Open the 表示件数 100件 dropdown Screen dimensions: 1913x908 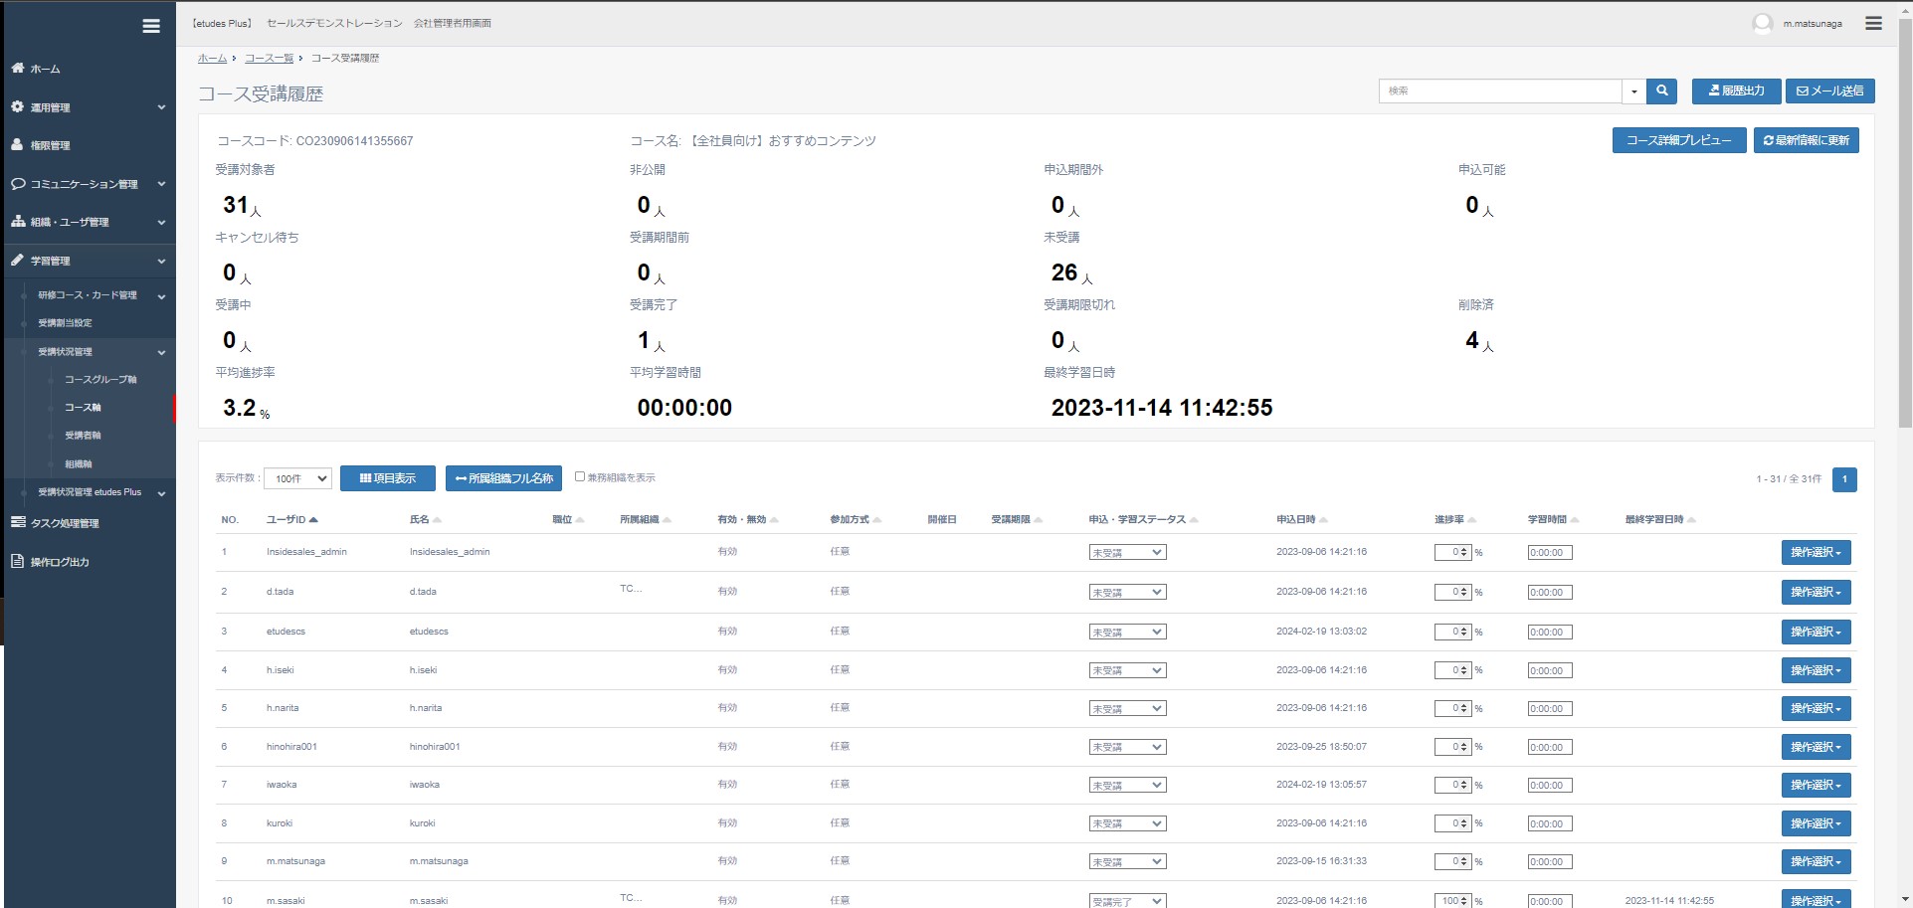click(x=299, y=478)
